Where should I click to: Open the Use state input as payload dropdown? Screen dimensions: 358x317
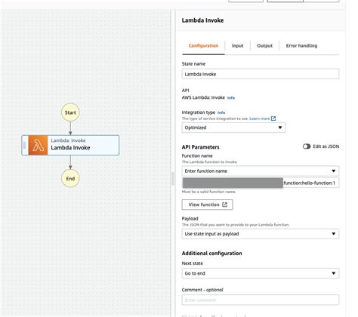[261, 234]
